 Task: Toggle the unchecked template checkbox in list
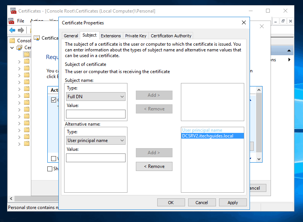pos(53,158)
